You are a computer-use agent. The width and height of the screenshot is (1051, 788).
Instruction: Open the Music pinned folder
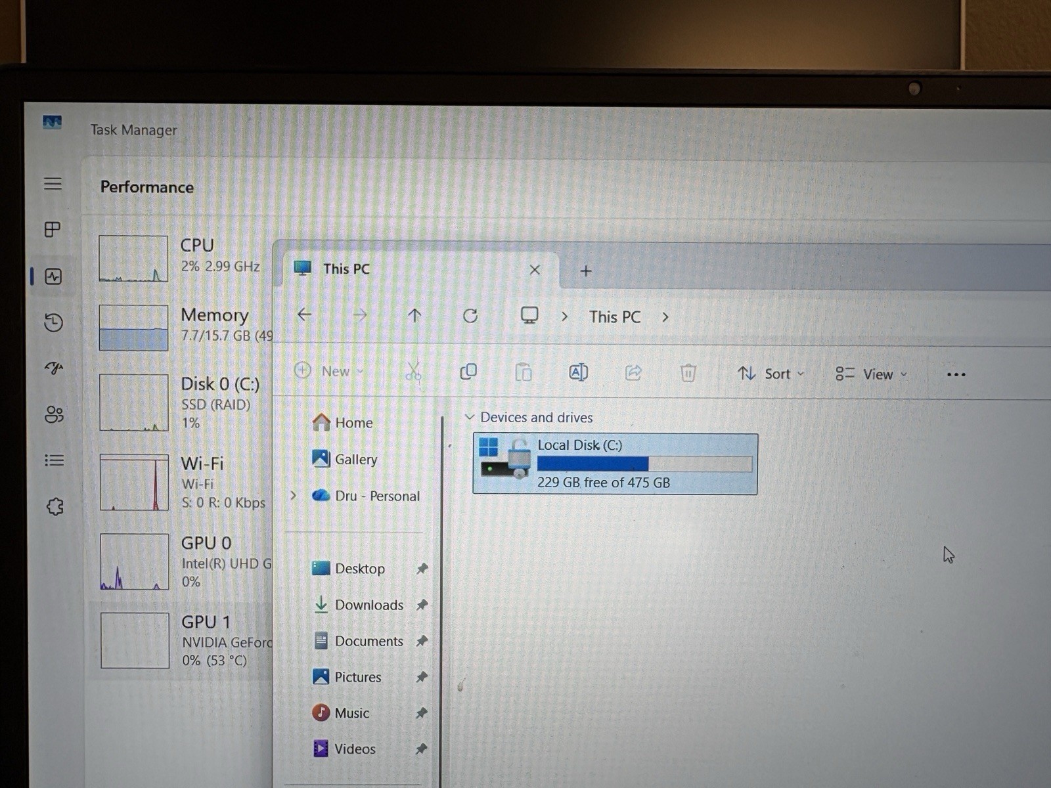(x=340, y=713)
